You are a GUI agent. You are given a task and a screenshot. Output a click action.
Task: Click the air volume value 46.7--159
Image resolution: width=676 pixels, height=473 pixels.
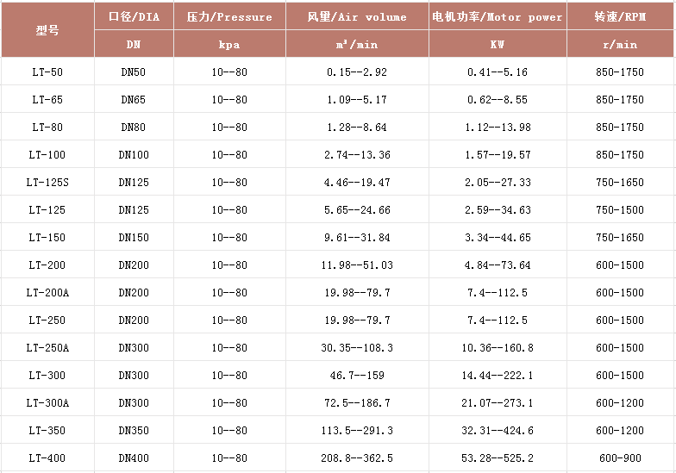click(357, 376)
